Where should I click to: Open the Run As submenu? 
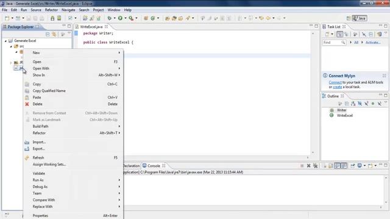(x=74, y=180)
